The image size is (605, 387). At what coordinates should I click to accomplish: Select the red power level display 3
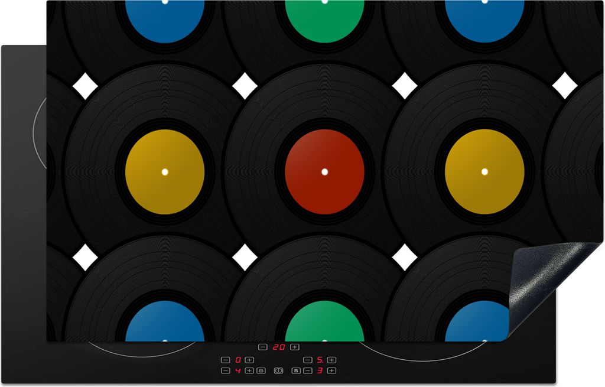[320, 371]
